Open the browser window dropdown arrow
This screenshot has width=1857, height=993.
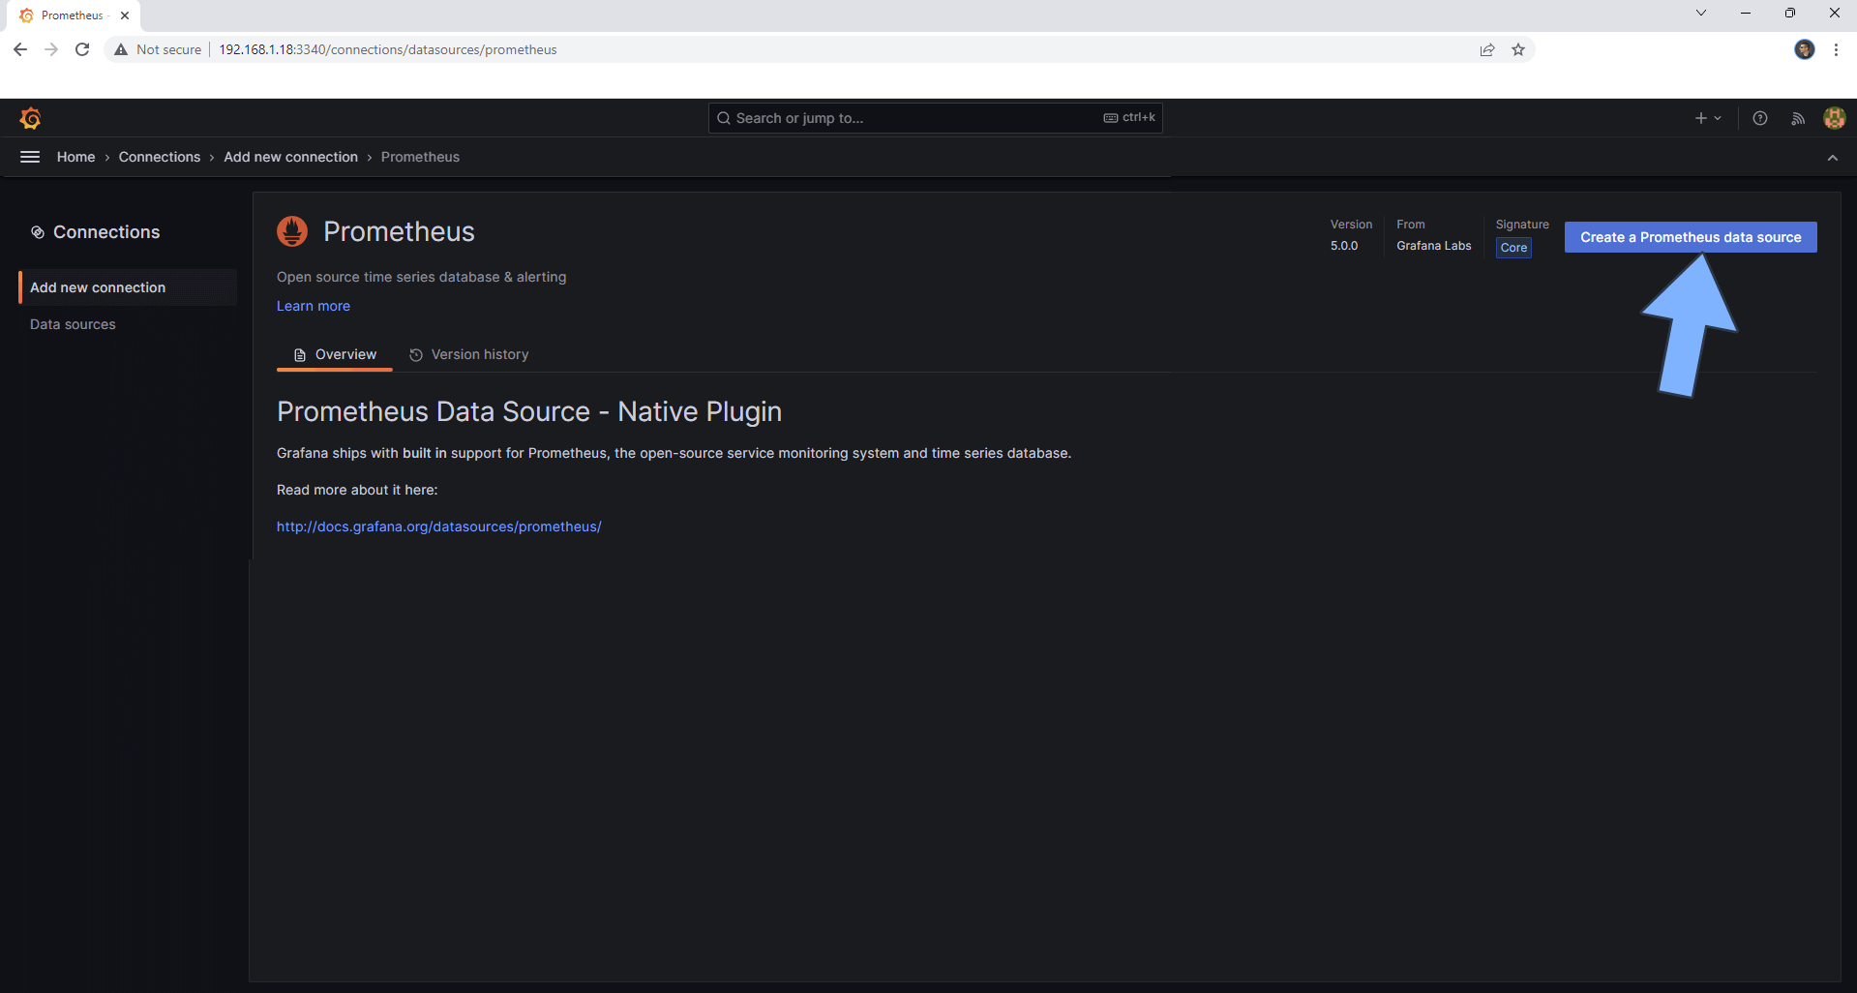pos(1700,13)
